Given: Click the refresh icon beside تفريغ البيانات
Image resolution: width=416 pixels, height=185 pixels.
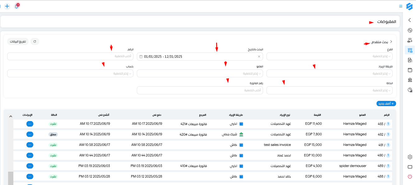Looking at the screenshot, I should coord(35,42).
